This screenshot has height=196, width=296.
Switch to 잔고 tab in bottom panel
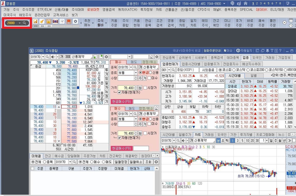point(48,156)
